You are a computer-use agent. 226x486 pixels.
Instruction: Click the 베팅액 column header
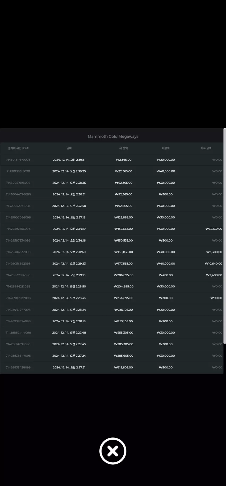click(x=166, y=148)
